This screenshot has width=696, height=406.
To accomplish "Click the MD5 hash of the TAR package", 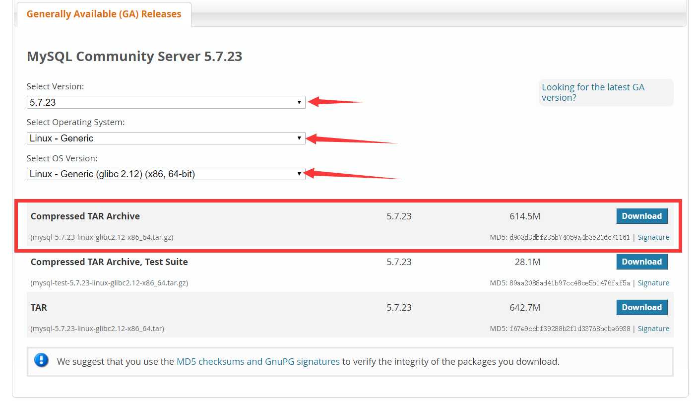I will [569, 329].
